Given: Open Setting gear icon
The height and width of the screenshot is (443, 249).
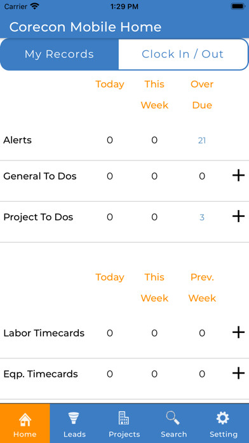Looking at the screenshot, I should [x=223, y=418].
